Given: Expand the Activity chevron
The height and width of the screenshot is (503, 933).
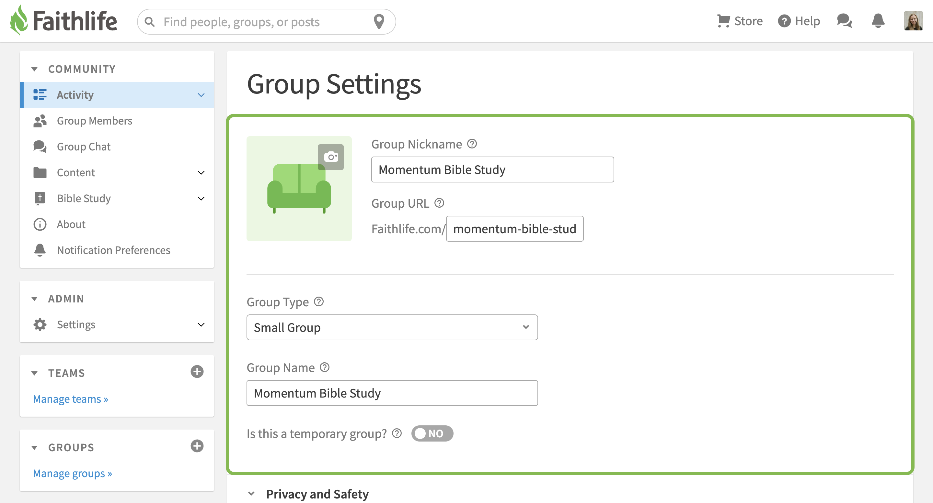Looking at the screenshot, I should click(x=201, y=95).
